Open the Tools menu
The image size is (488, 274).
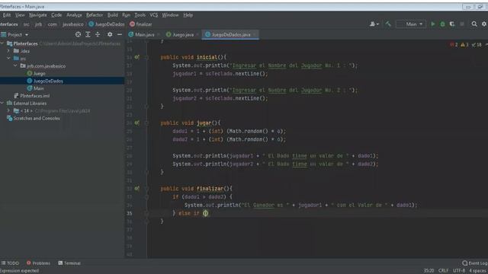140,15
